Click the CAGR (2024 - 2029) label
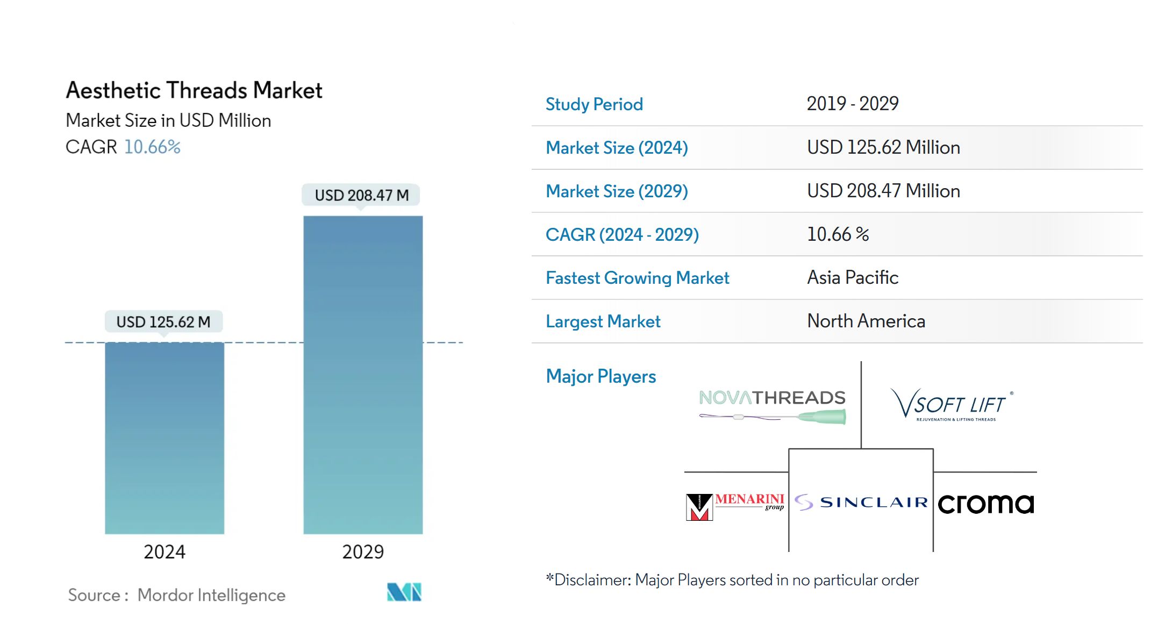 622,234
